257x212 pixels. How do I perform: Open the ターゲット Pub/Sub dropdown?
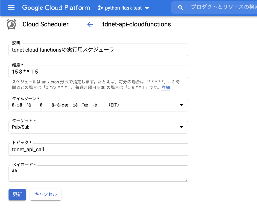tap(98, 127)
